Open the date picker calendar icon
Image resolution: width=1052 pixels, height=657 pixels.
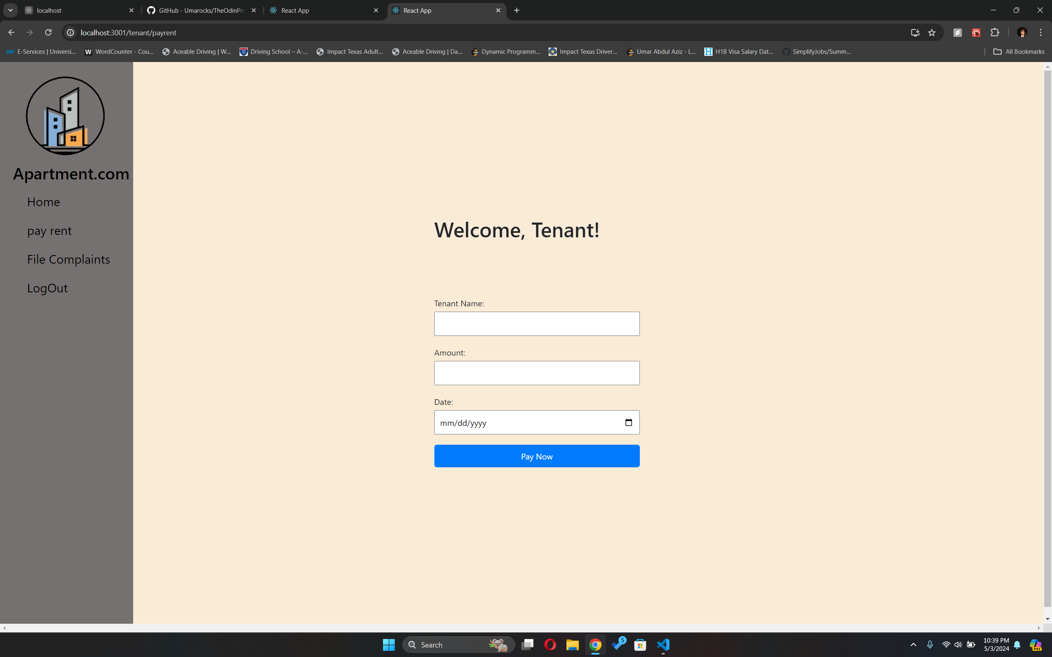pos(628,423)
